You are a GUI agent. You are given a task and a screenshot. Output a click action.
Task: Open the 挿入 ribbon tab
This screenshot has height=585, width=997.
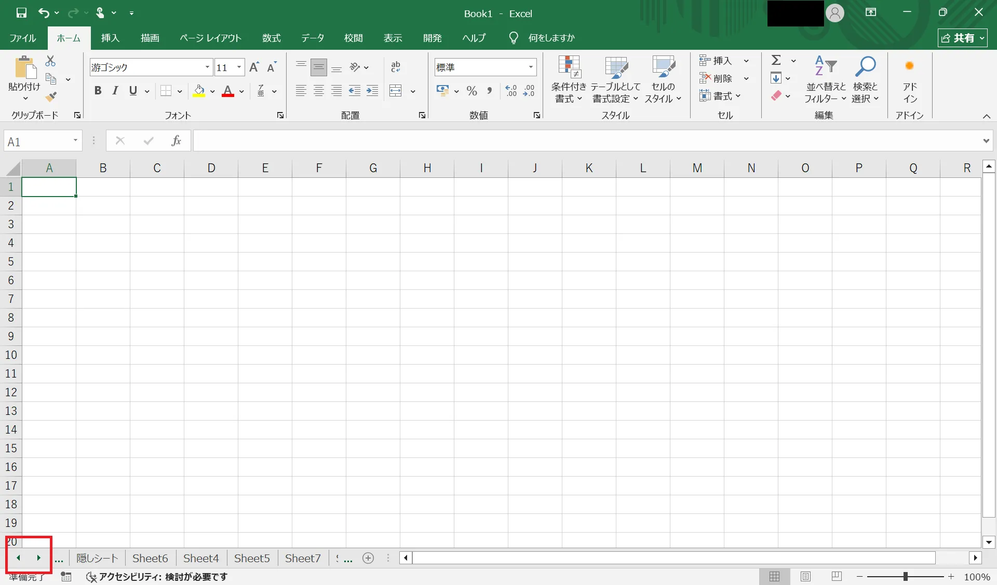pos(110,38)
